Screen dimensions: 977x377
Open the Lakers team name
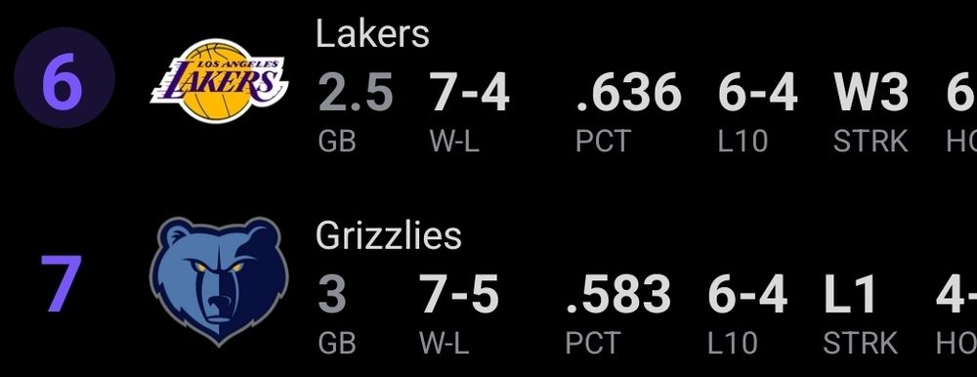372,33
